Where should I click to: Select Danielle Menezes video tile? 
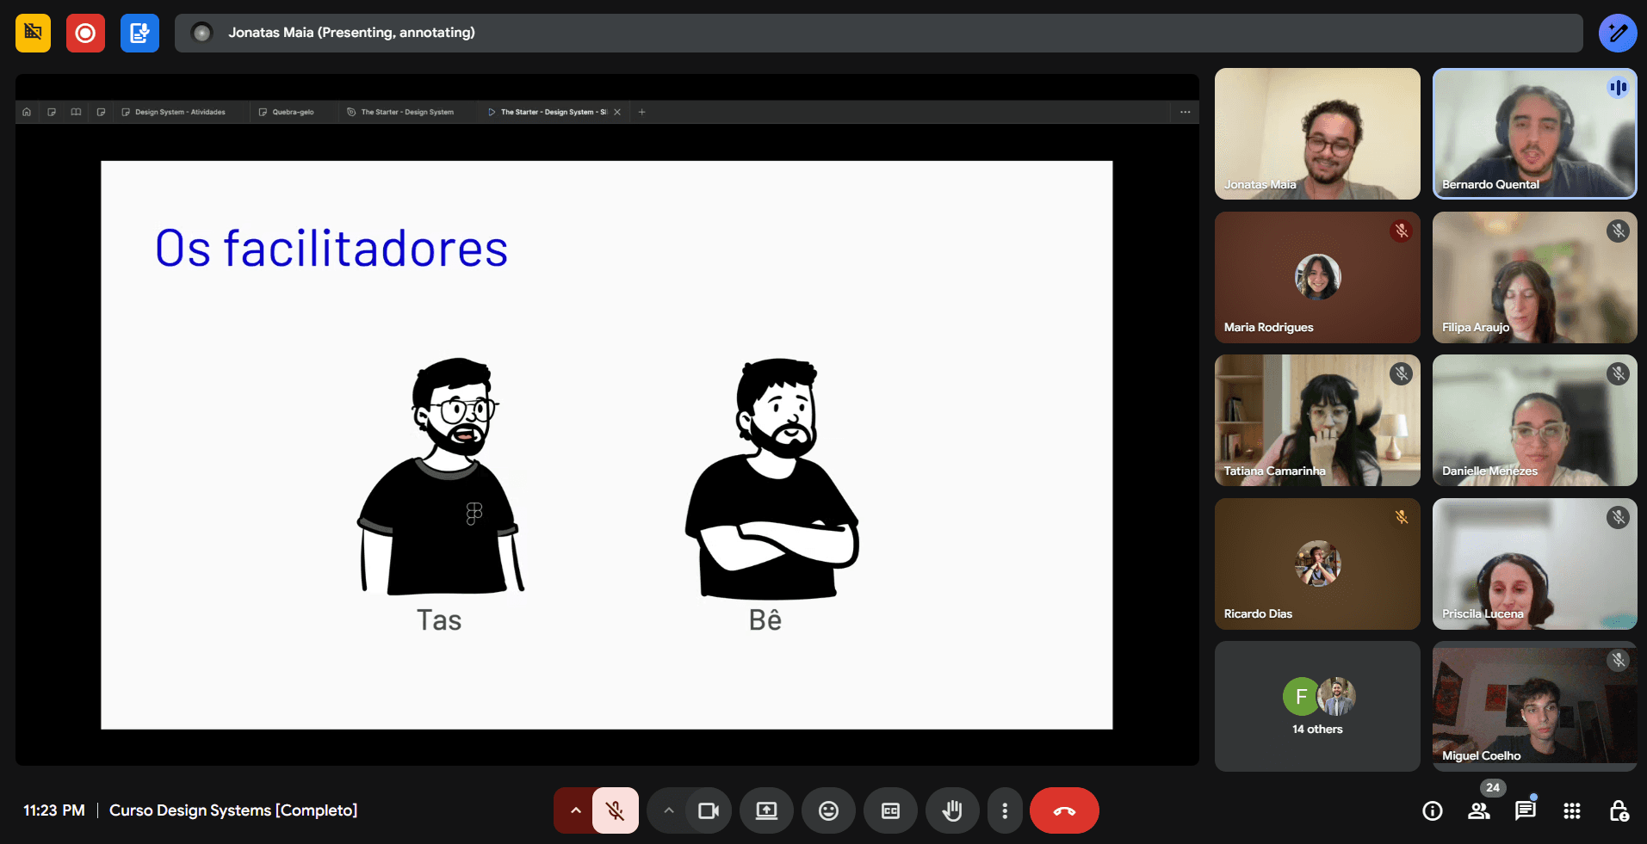tap(1534, 420)
